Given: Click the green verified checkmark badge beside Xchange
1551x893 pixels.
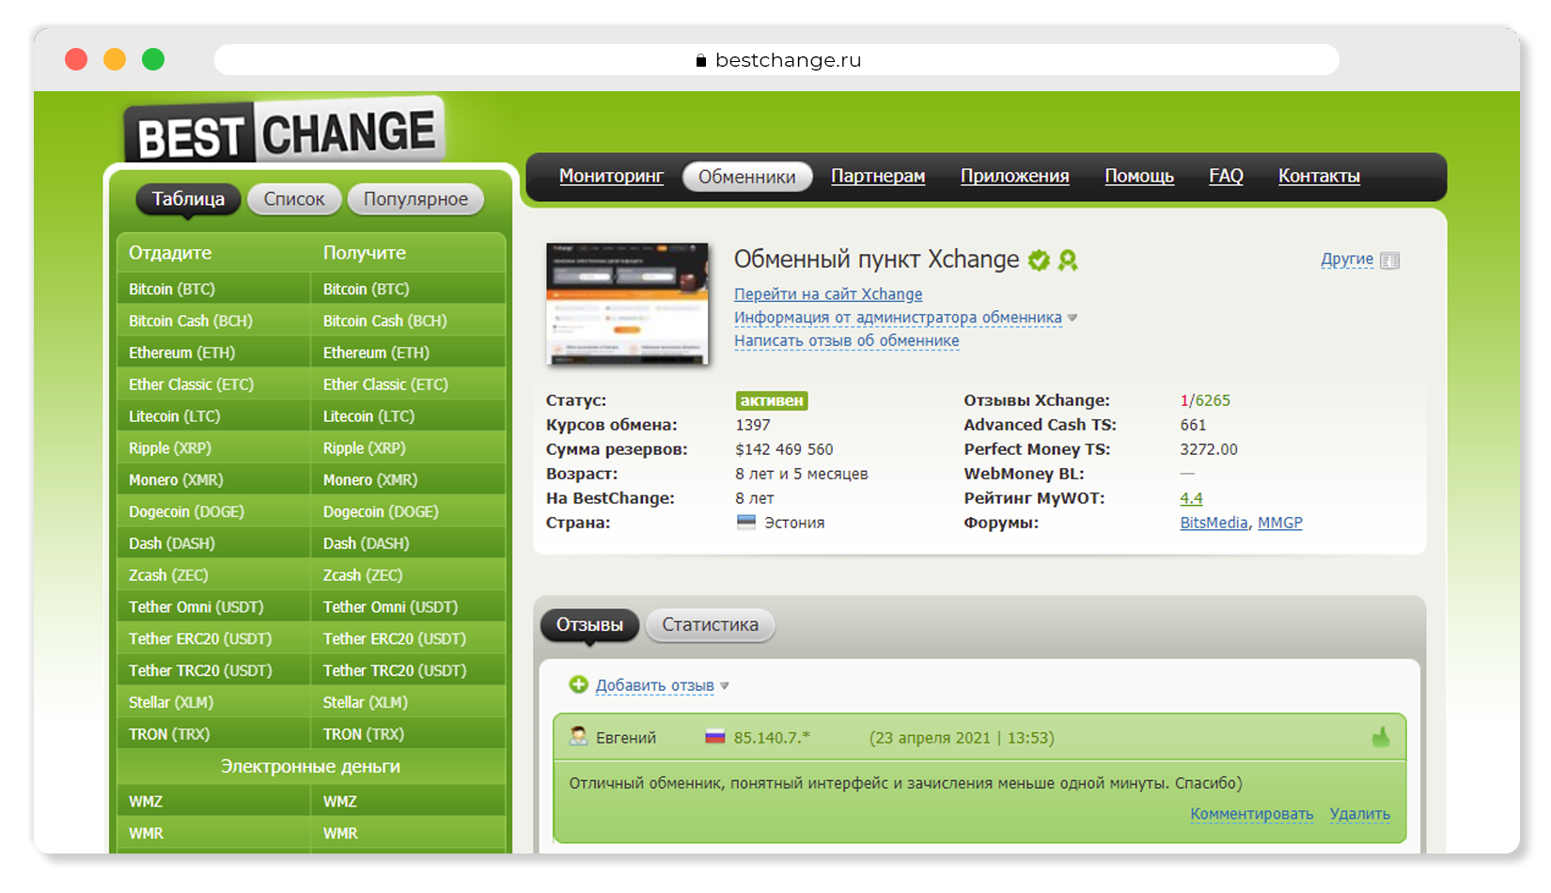Looking at the screenshot, I should point(1039,260).
